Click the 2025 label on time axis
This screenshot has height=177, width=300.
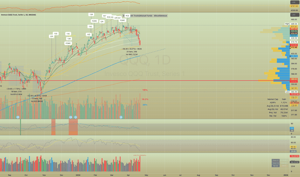pyautogui.click(x=286, y=175)
